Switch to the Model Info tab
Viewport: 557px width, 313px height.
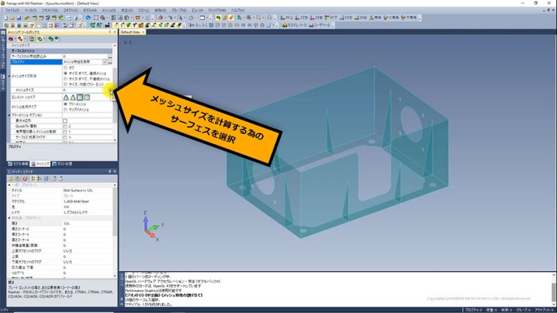[19, 164]
